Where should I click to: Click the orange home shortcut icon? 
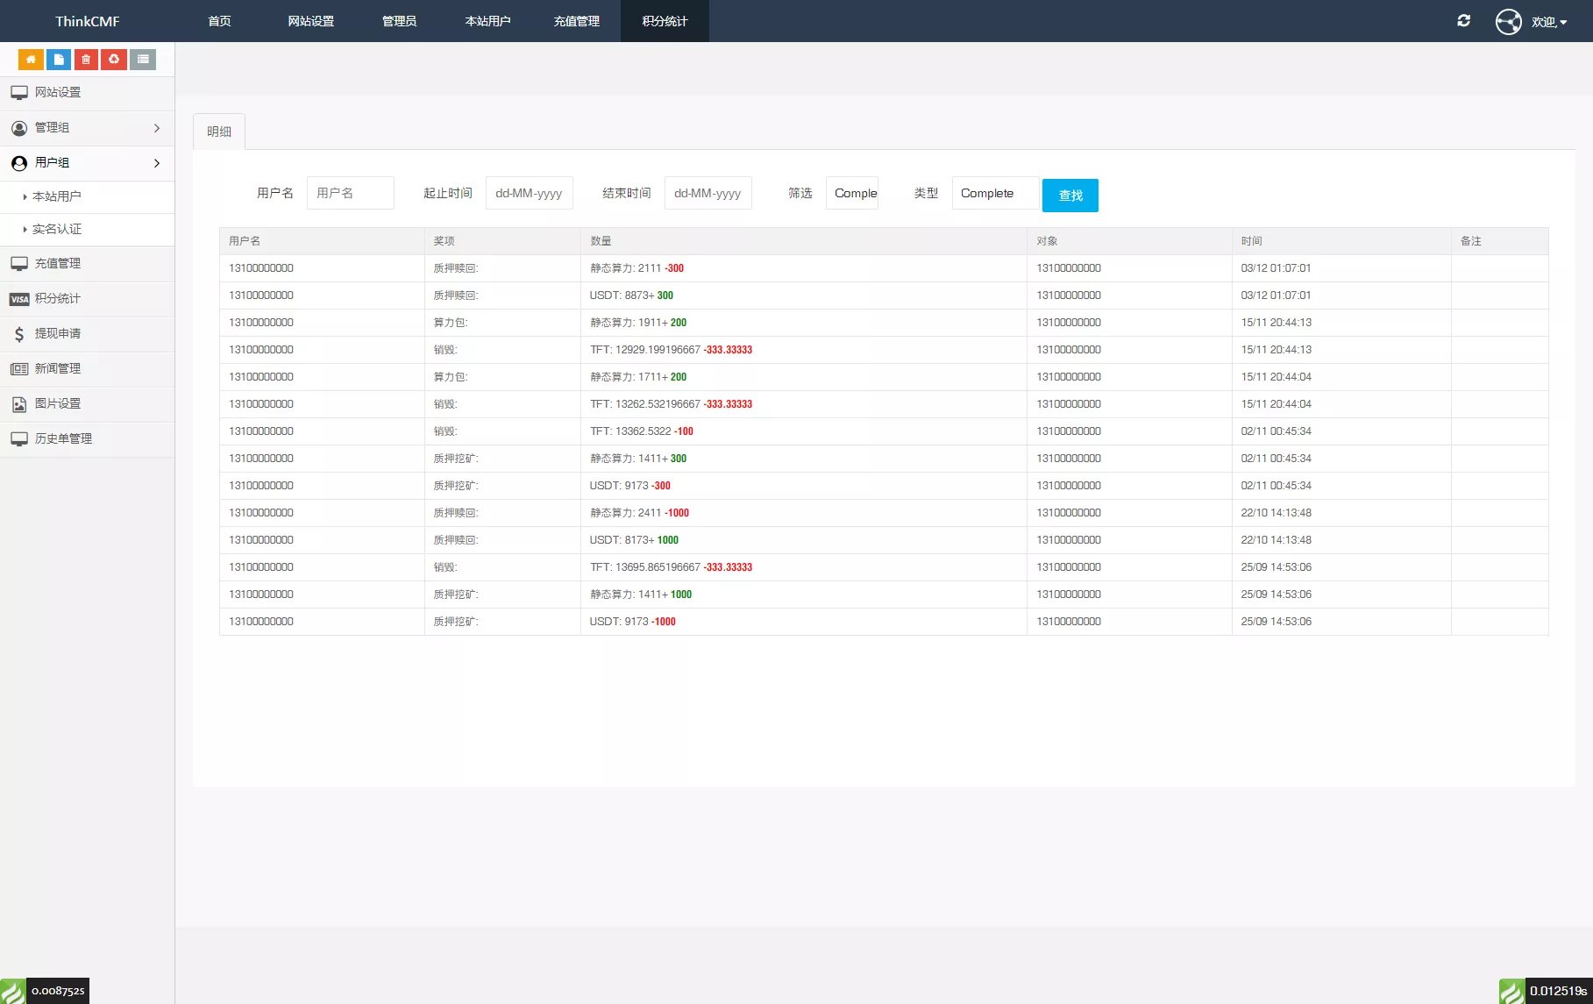(31, 60)
